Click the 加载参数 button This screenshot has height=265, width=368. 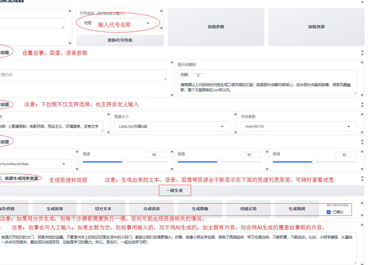(x=216, y=27)
